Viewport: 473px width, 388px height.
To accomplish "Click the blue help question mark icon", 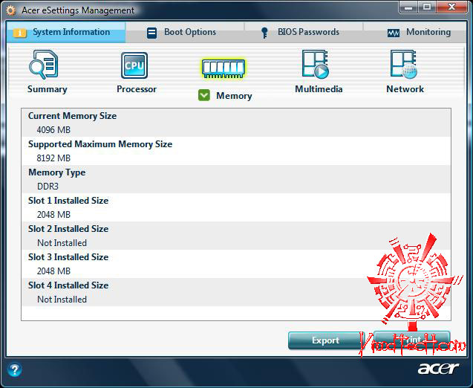I will click(14, 369).
